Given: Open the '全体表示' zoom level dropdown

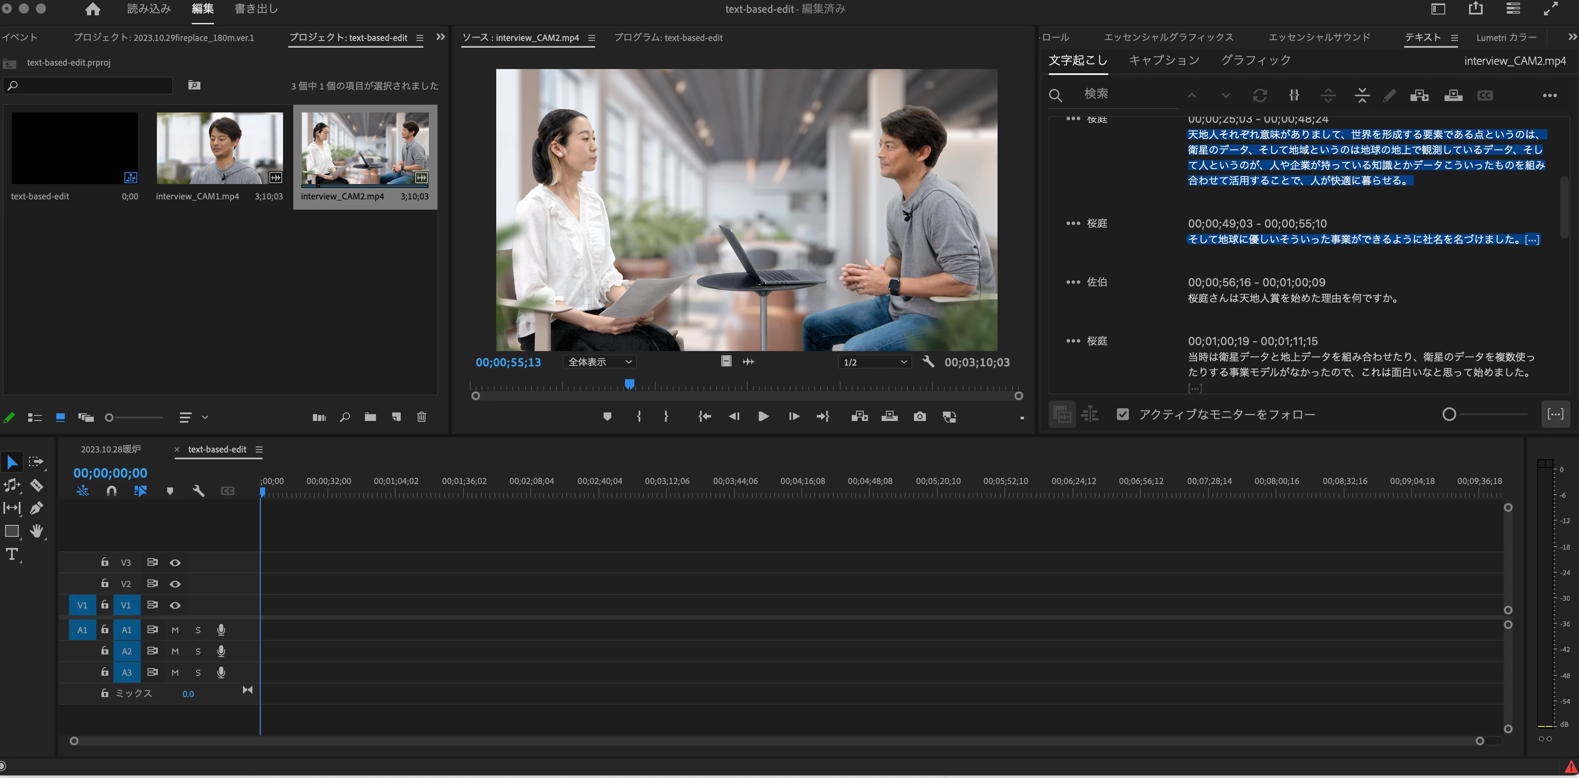Looking at the screenshot, I should tap(599, 362).
